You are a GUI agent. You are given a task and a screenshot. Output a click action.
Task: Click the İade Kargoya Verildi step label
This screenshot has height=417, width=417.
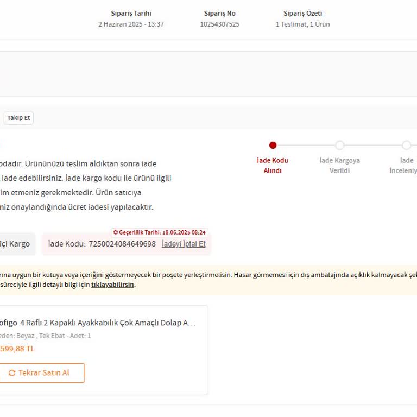[x=339, y=165]
